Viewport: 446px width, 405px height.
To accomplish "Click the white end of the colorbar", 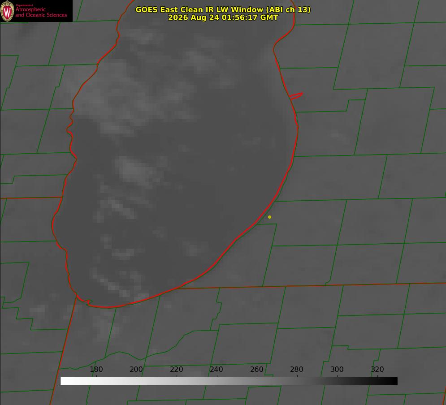I will coord(64,381).
